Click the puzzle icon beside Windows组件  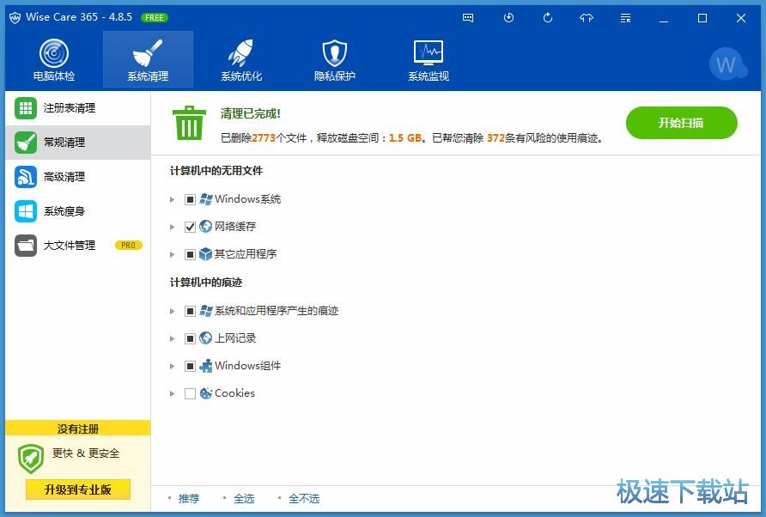point(205,366)
